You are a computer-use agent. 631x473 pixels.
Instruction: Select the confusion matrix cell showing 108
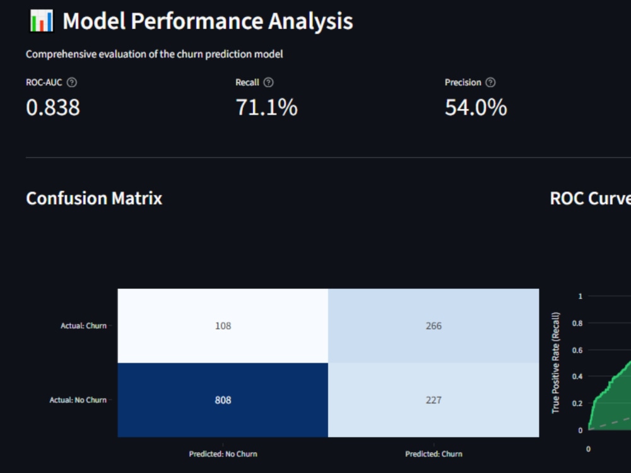(x=223, y=326)
